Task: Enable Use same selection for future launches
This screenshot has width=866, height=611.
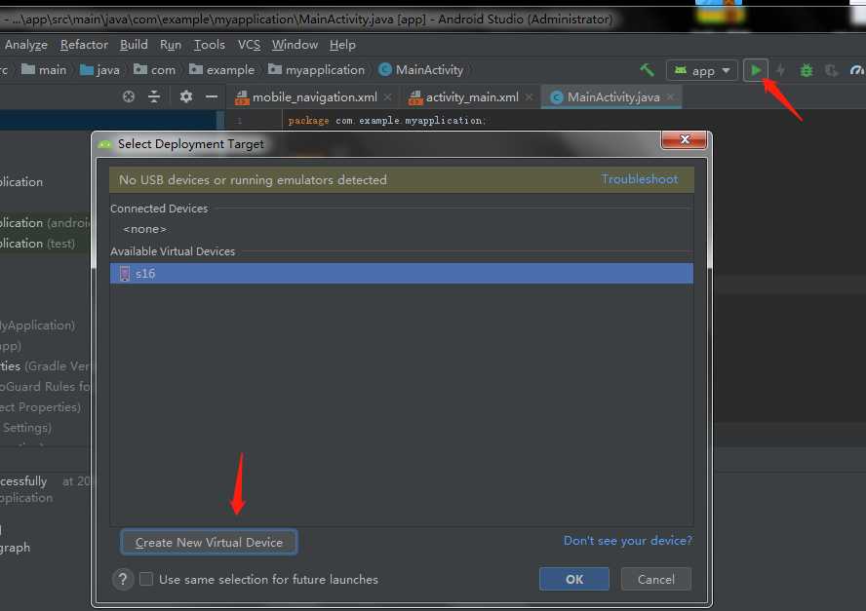Action: point(146,579)
